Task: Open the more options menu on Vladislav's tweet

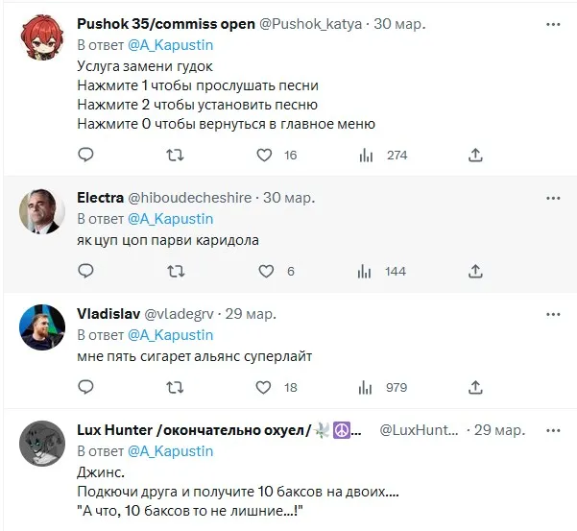Action: (553, 314)
